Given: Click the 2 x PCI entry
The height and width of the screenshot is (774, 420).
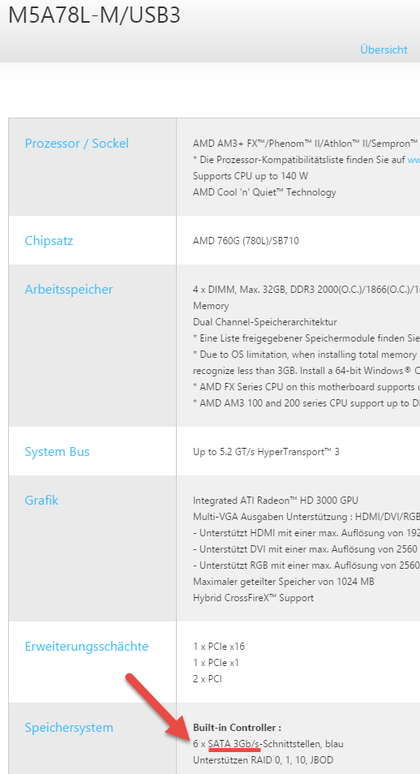Looking at the screenshot, I should click(208, 679).
